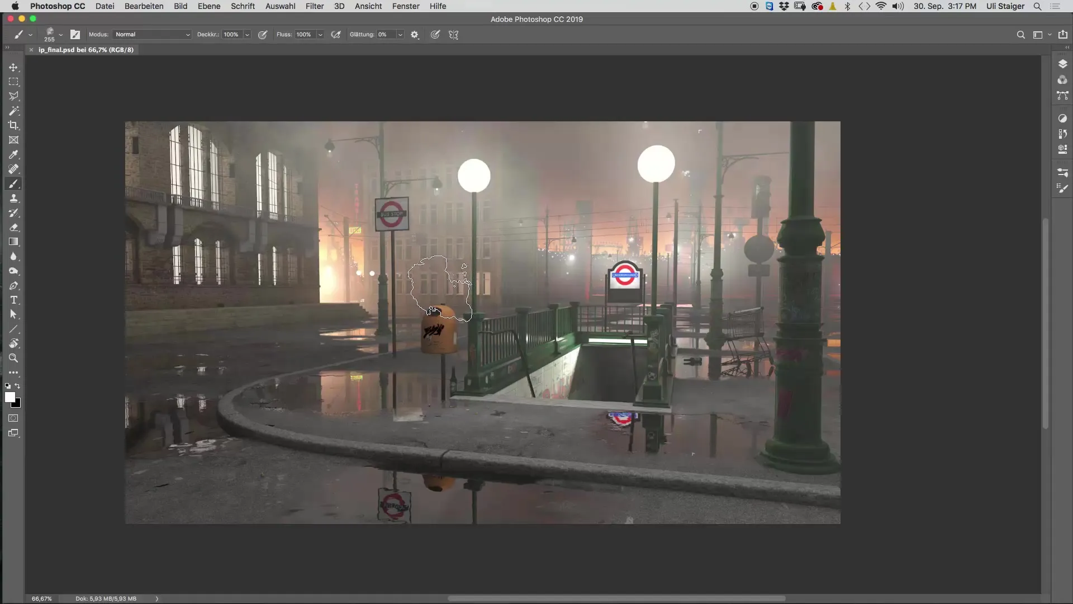This screenshot has height=604, width=1073.
Task: Open the brush preset picker arrow
Action: pos(61,35)
